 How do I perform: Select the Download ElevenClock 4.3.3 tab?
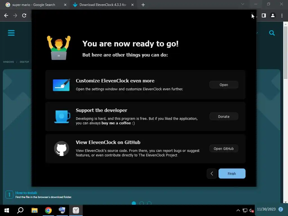(x=103, y=5)
